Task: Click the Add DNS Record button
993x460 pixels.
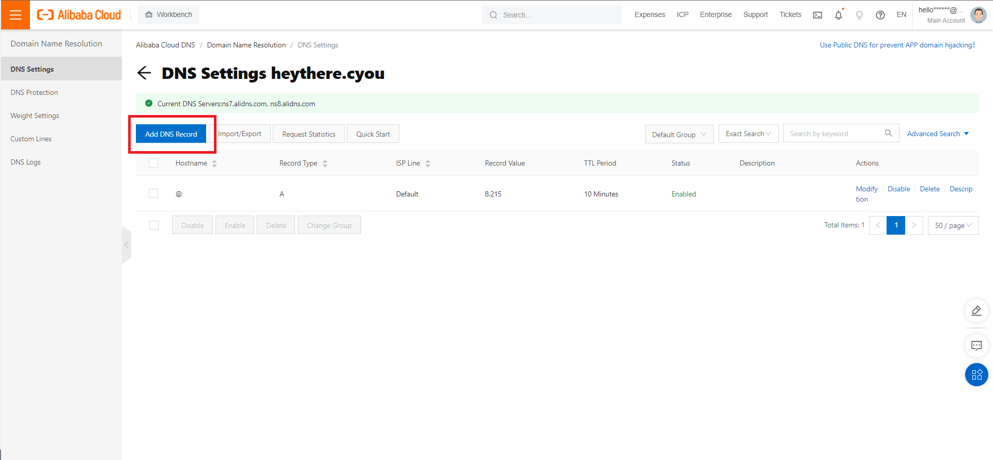Action: click(x=171, y=134)
